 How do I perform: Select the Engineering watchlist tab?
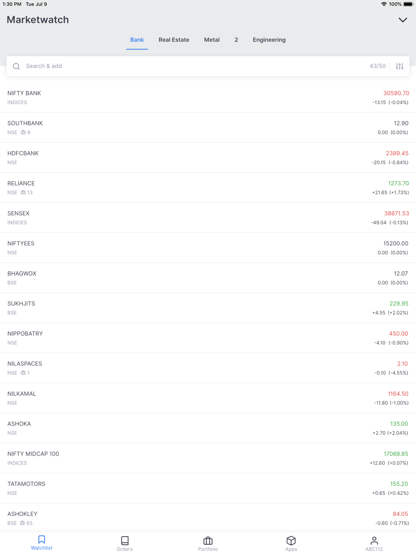pos(269,40)
